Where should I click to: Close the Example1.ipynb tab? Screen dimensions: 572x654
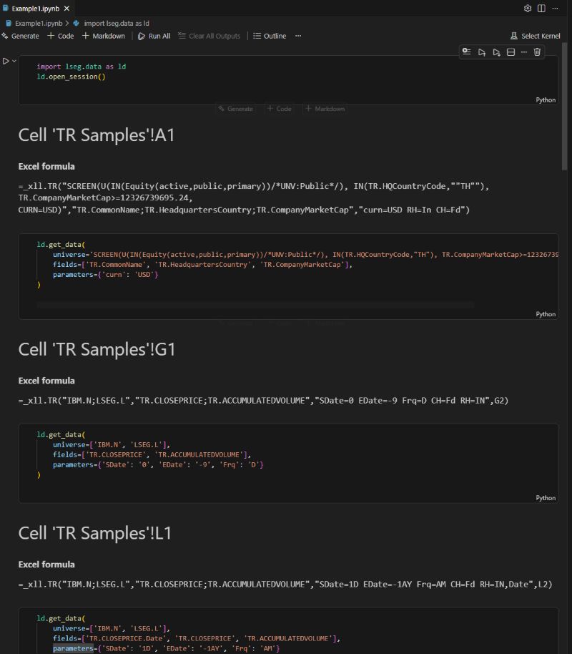point(67,9)
